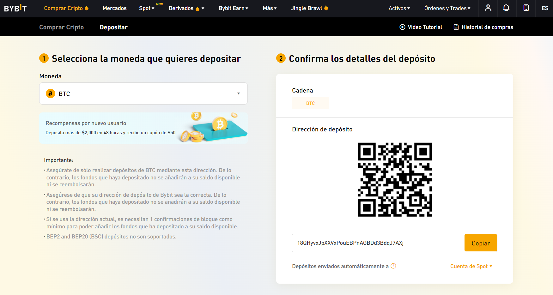The height and width of the screenshot is (295, 553).
Task: Open the ES language selector
Action: click(545, 8)
